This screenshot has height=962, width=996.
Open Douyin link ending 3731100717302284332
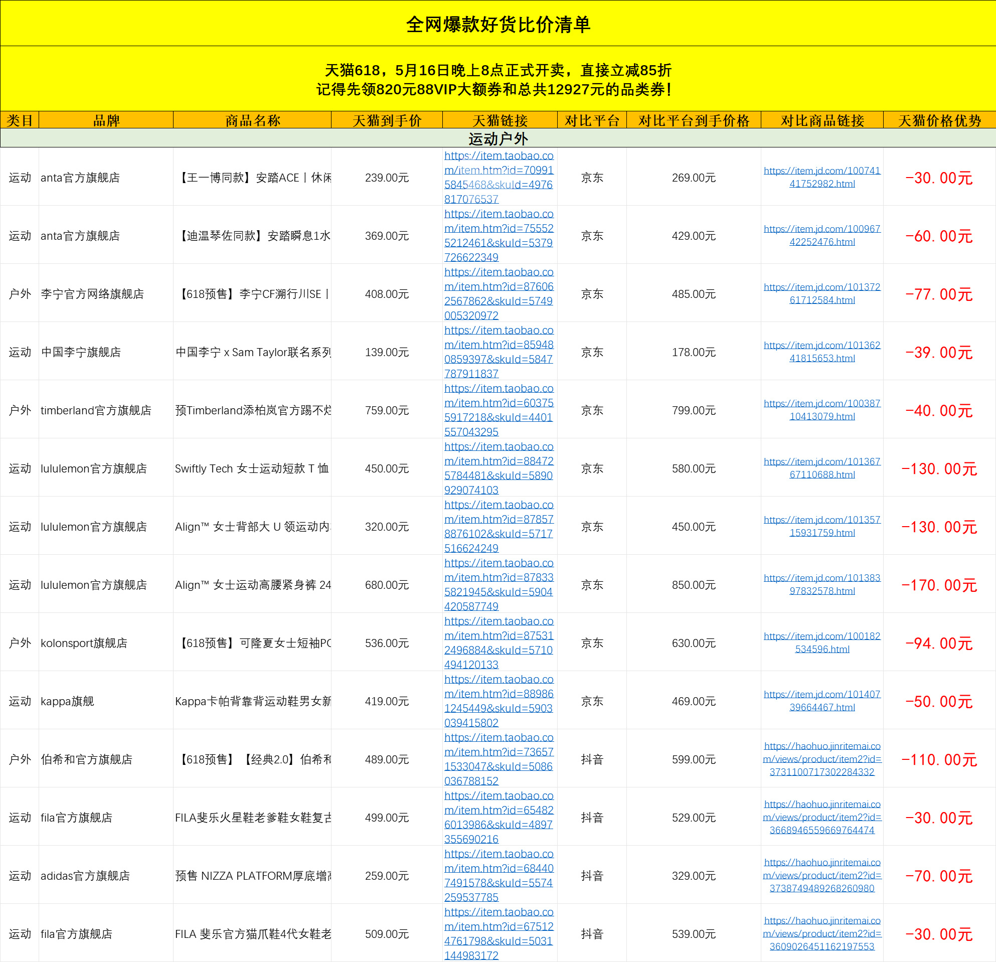822,759
